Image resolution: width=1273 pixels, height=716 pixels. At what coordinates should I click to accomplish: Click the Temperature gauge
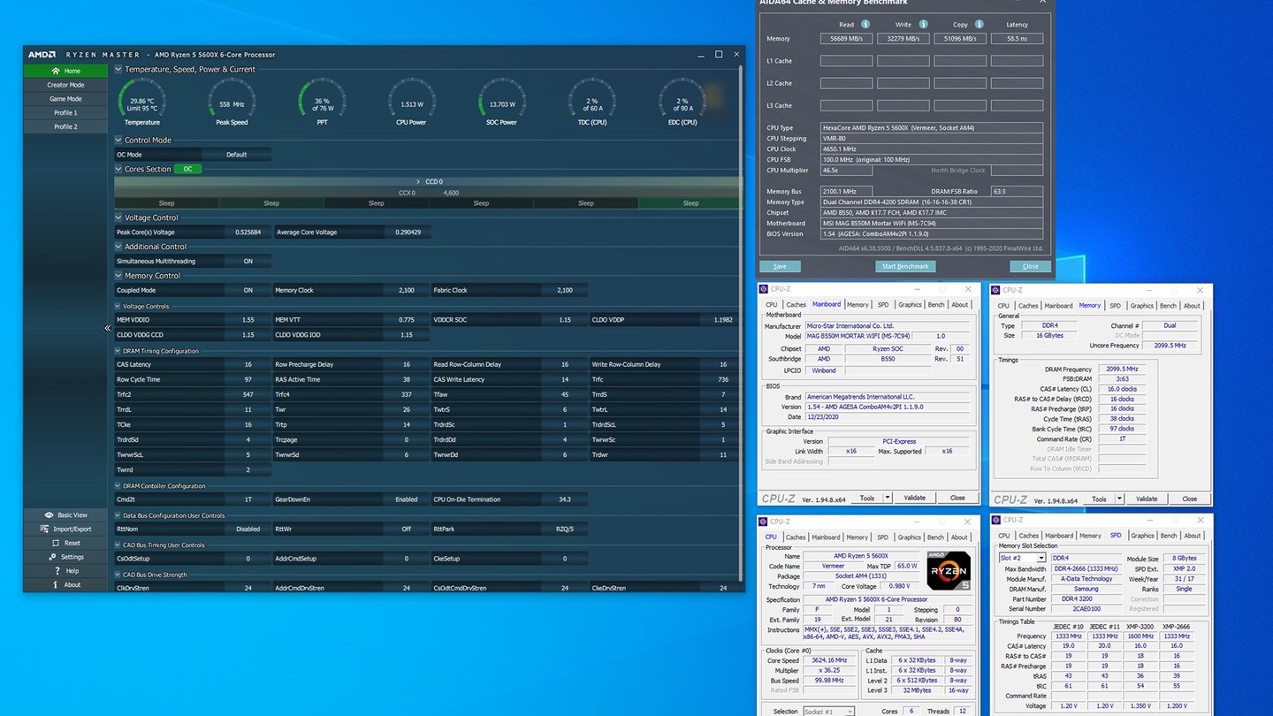click(x=142, y=99)
